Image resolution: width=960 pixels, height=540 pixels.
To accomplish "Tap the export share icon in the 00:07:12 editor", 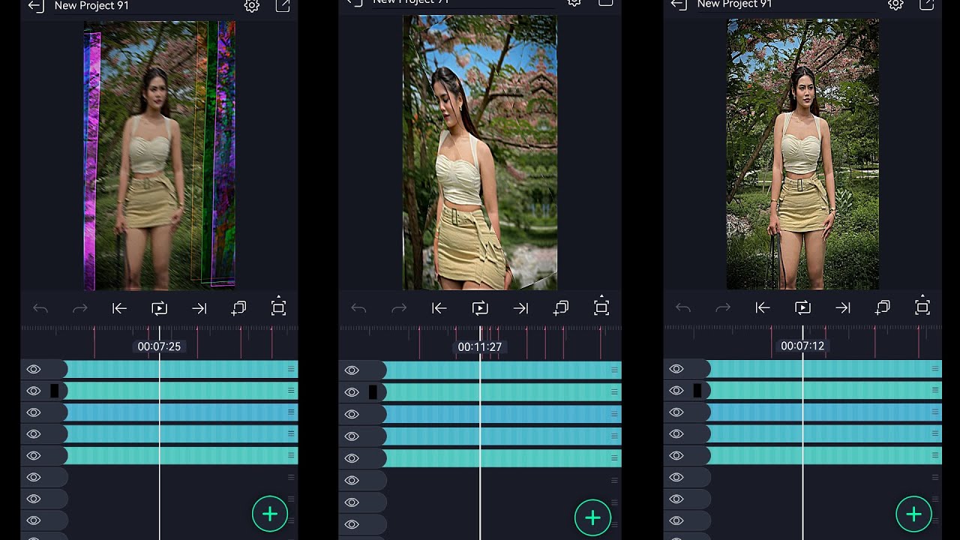I will point(927,4).
